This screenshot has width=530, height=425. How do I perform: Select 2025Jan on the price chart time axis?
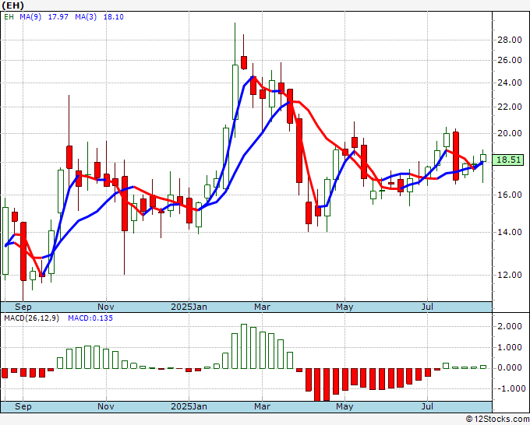coord(189,307)
